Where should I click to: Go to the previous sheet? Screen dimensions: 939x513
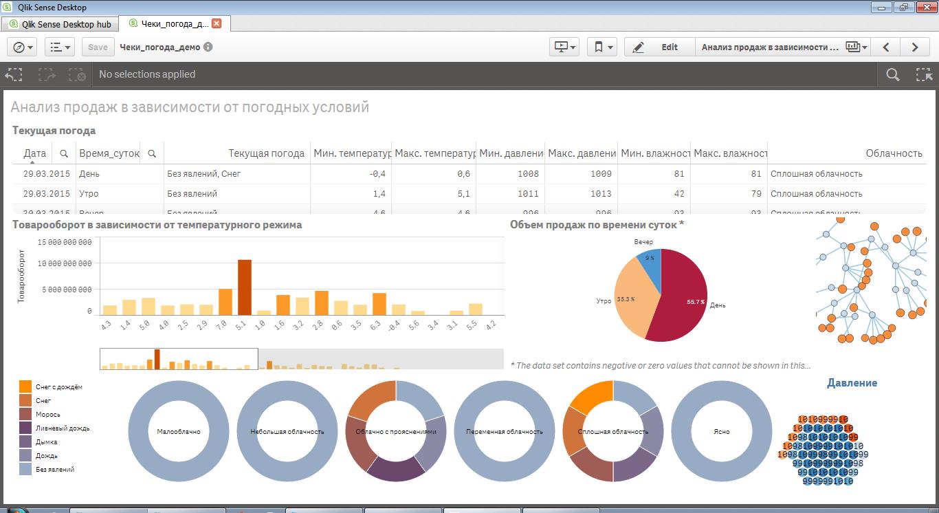[x=886, y=47]
